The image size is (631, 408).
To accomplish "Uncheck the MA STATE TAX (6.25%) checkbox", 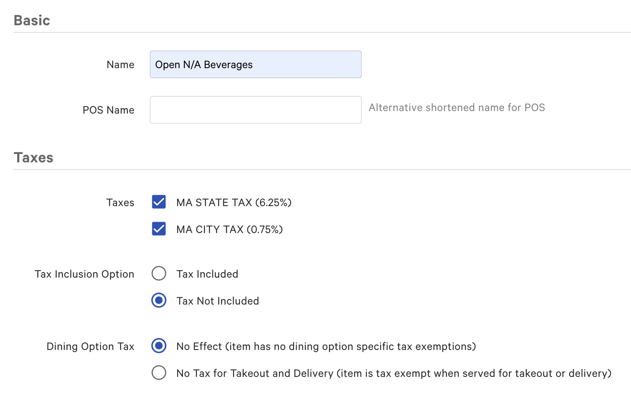I will tap(159, 202).
